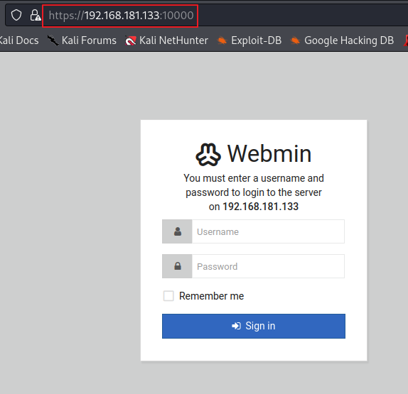Click the user icon beside Username
Viewport: 408px width, 394px height.
178,231
